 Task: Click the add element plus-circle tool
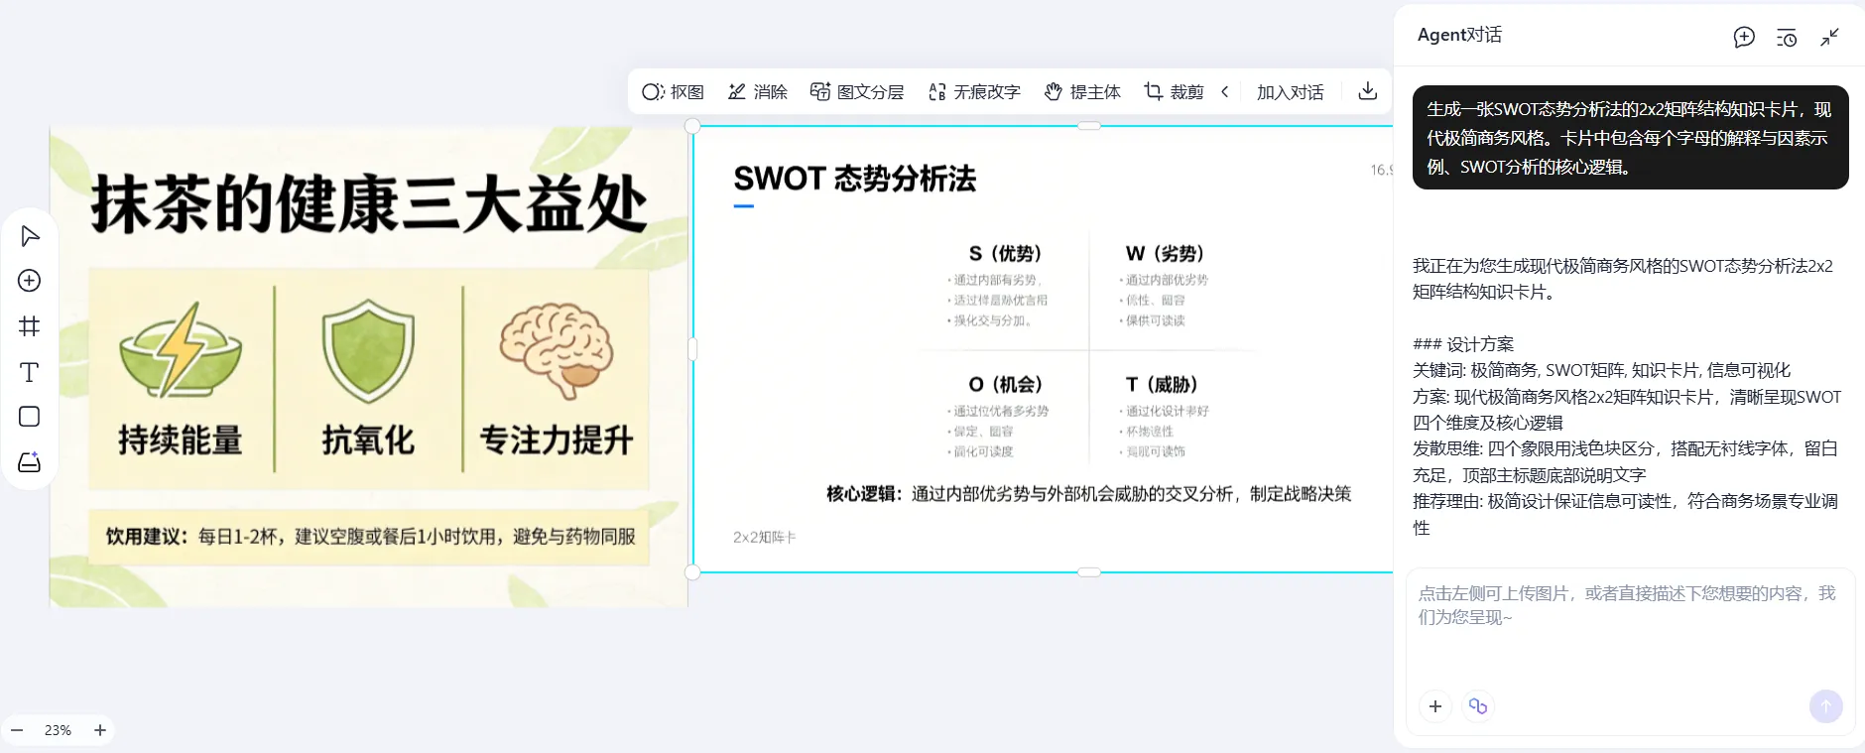pos(30,281)
